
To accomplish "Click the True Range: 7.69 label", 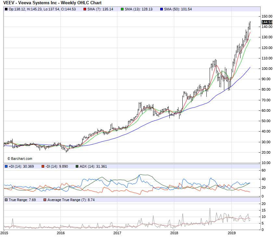I will click(x=22, y=200).
